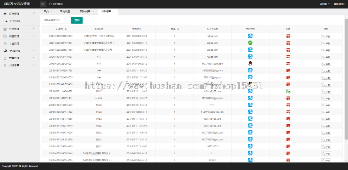Open 详情 for the 2018-05-18 13:22:27 order

click(x=326, y=98)
